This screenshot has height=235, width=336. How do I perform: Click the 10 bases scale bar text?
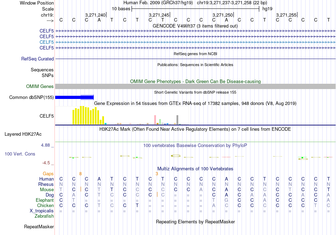(x=121, y=9)
